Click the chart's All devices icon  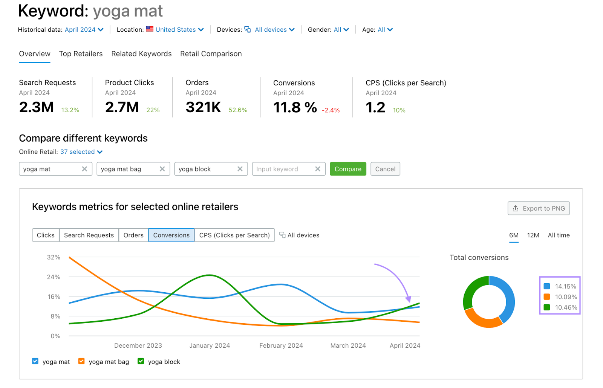(x=282, y=235)
